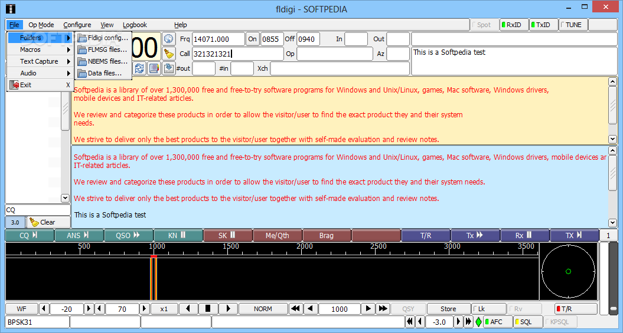Click the Frq field 14071.000
The width and height of the screenshot is (623, 333).
[x=218, y=39]
